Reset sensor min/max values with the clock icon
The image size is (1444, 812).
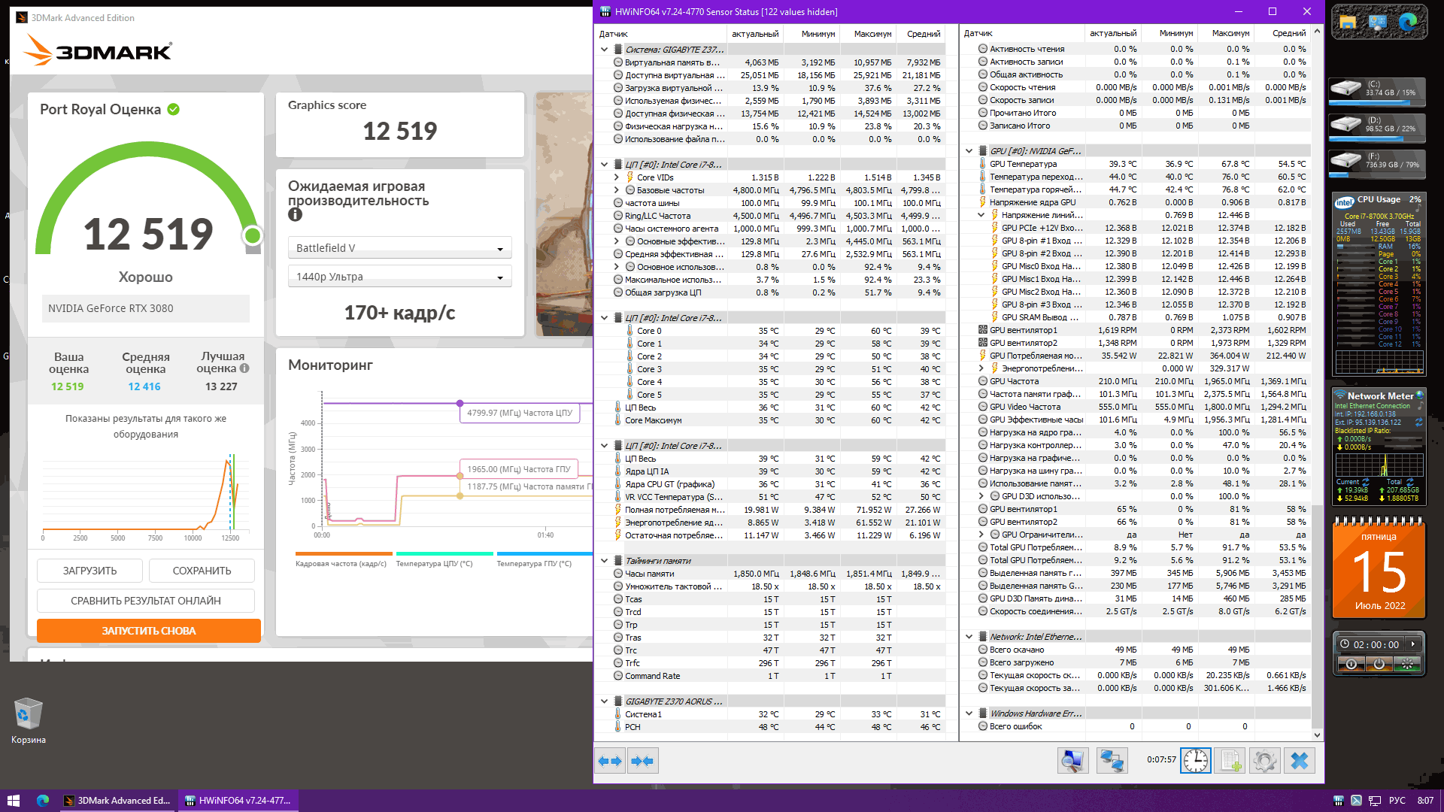1195,761
